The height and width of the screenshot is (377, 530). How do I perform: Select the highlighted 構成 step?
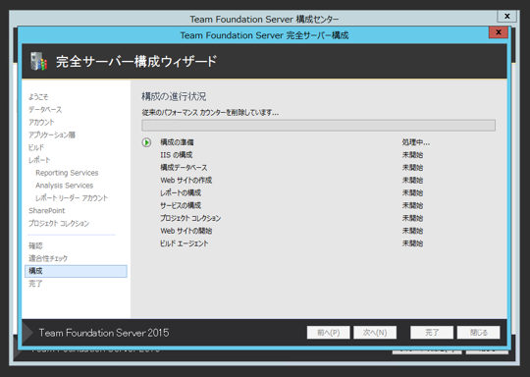pos(76,271)
